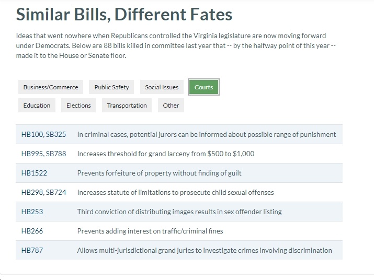374x280 pixels.
Task: Click the grand larceny threshold description row
Action: [179, 154]
